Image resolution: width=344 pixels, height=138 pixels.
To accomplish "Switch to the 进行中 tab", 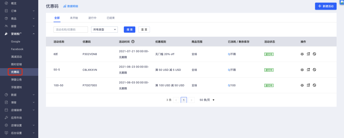I will point(92,18).
